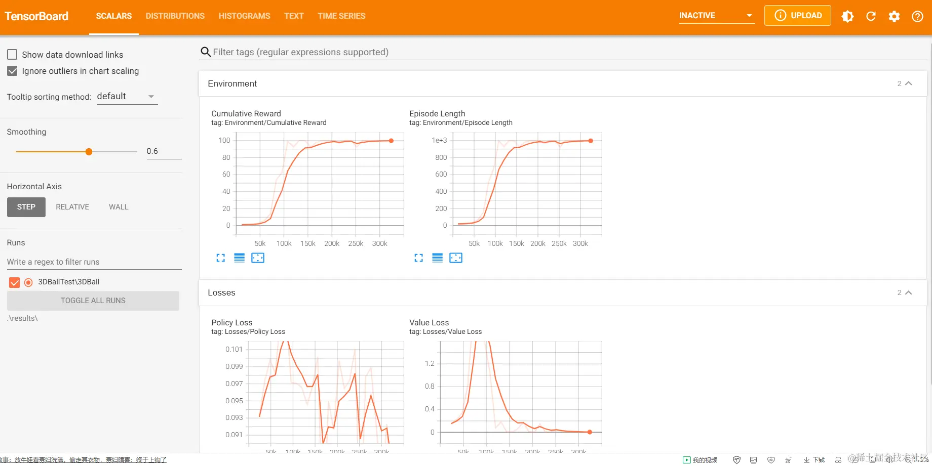Open the Tooltip sorting method dropdown
The height and width of the screenshot is (466, 932).
click(x=127, y=97)
